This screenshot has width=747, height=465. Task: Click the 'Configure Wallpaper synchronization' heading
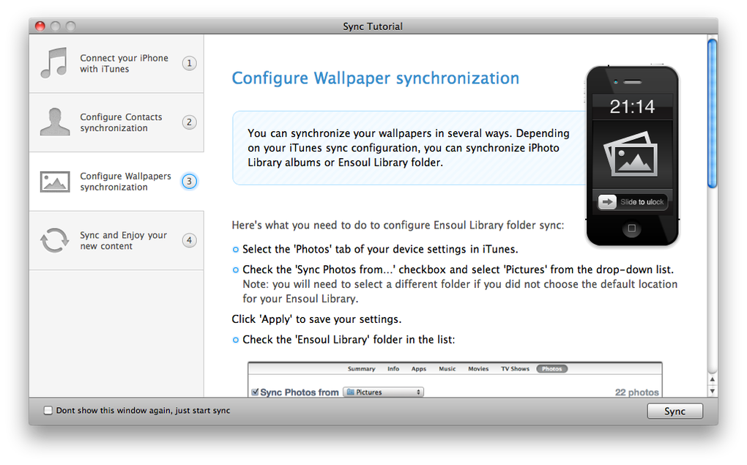pos(376,78)
